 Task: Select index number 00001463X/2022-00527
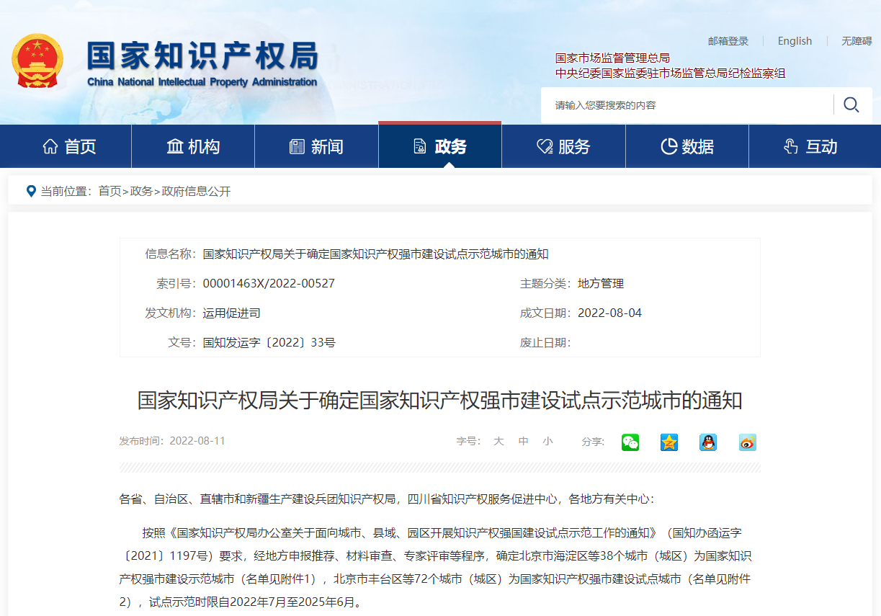[269, 284]
